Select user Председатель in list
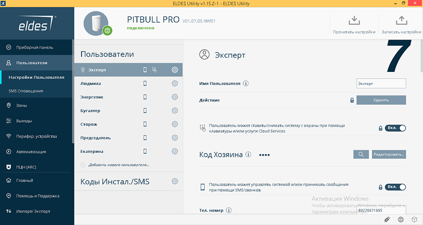 (128, 138)
